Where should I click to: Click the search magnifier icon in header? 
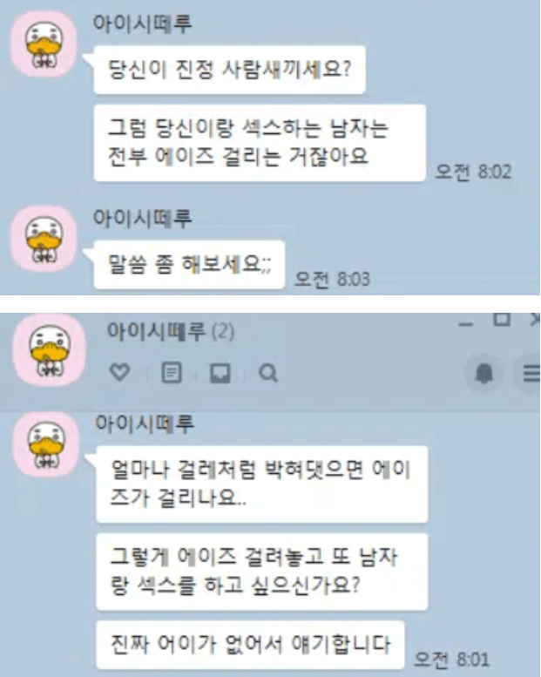pyautogui.click(x=268, y=373)
